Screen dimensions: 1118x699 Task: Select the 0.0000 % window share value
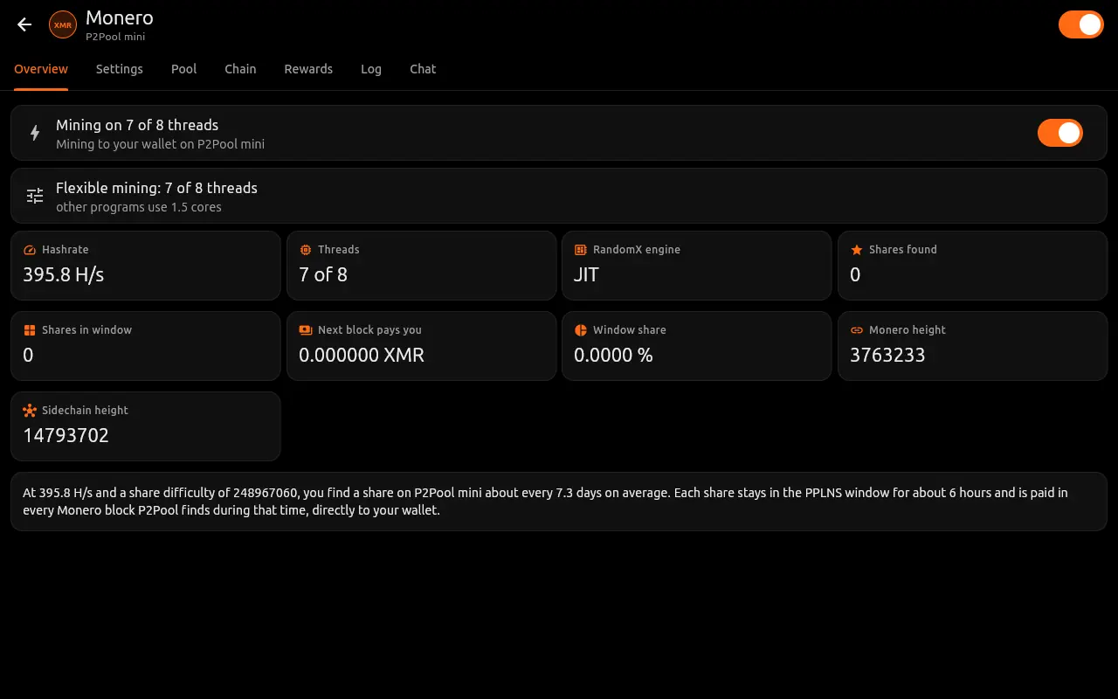click(x=613, y=355)
